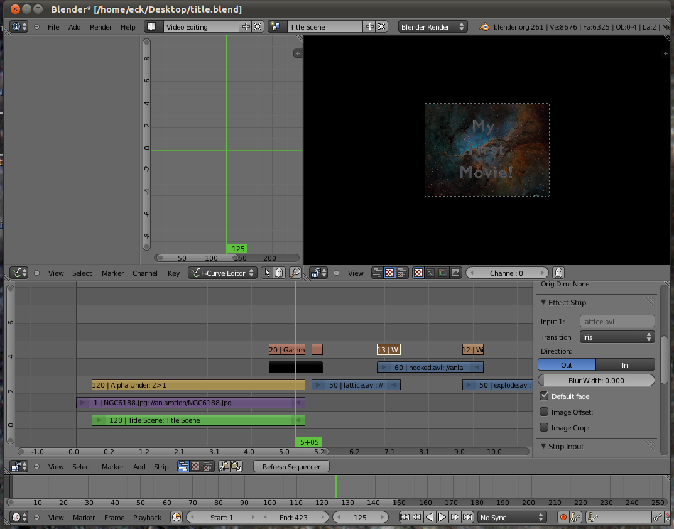The image size is (674, 529).
Task: Click the Blender logo icon in info header
Action: coord(484,26)
